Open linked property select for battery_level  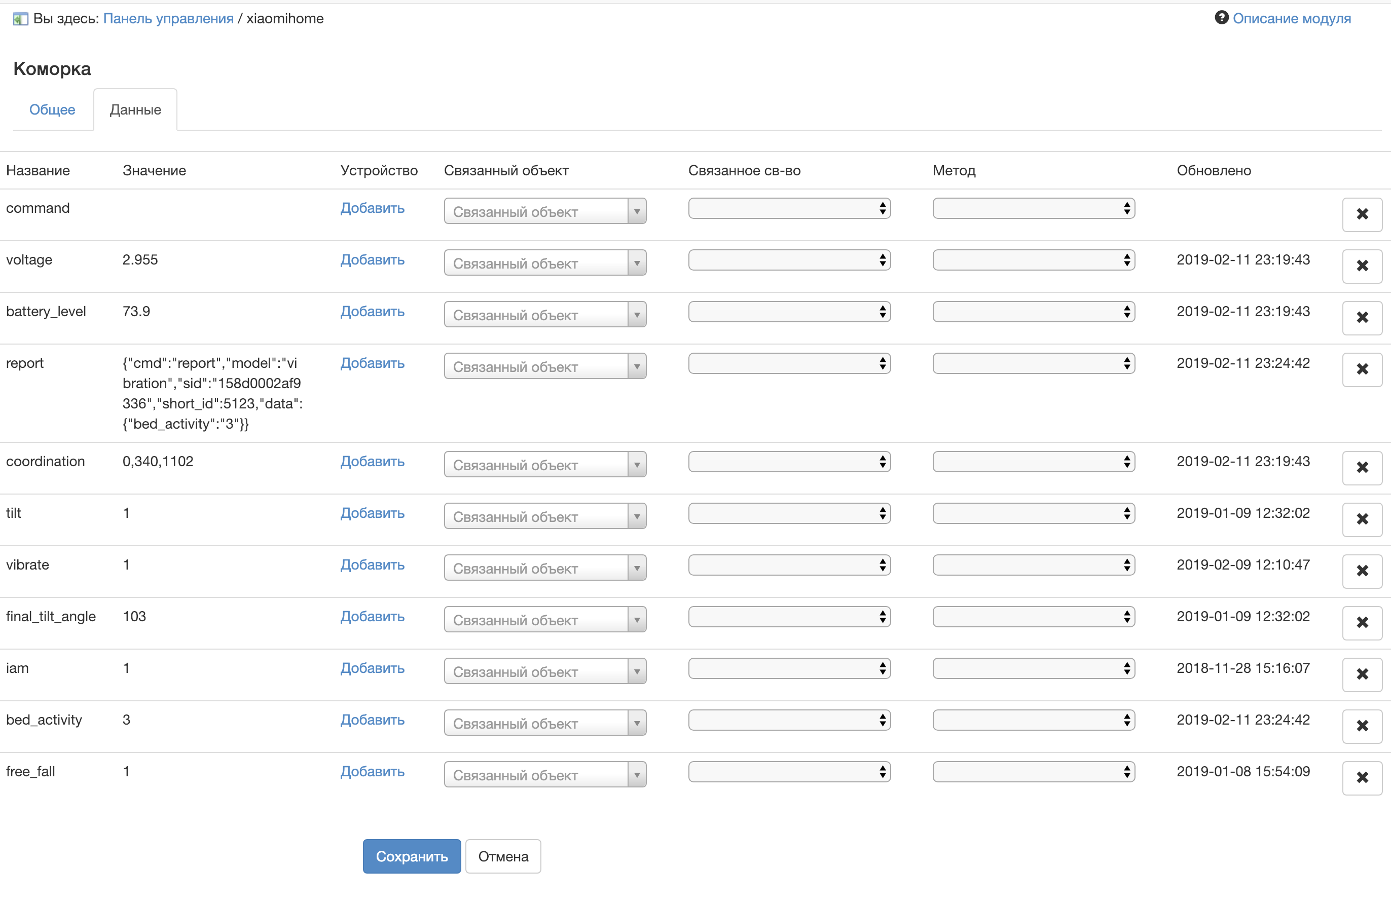(x=788, y=312)
